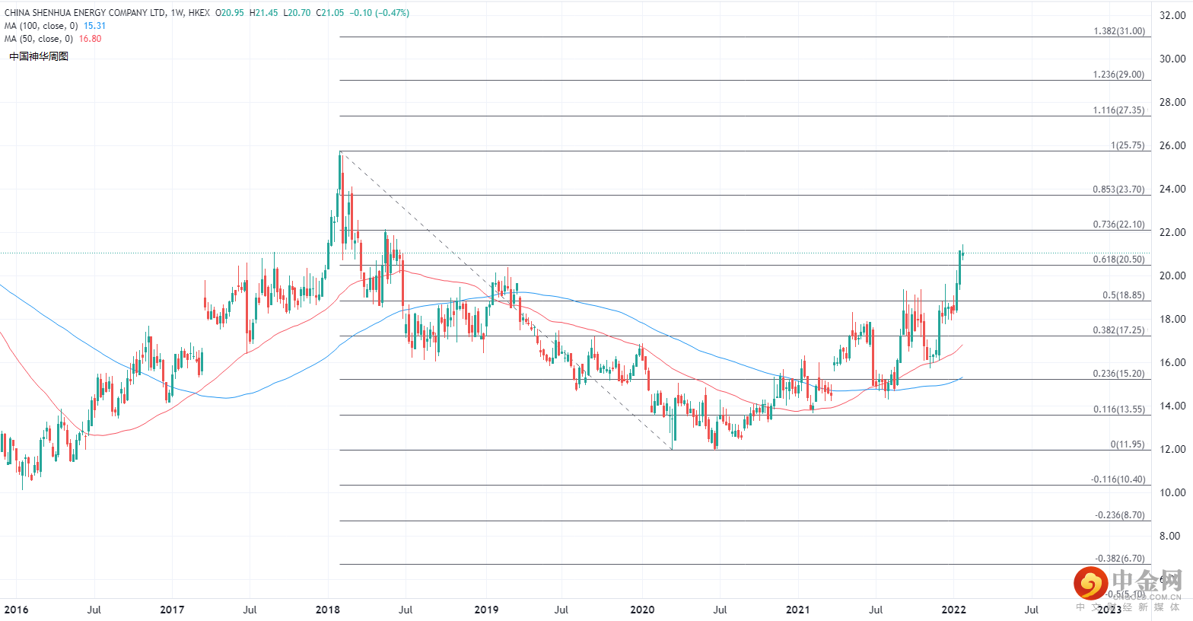Click the 16.00 price axis label

tap(1172, 362)
